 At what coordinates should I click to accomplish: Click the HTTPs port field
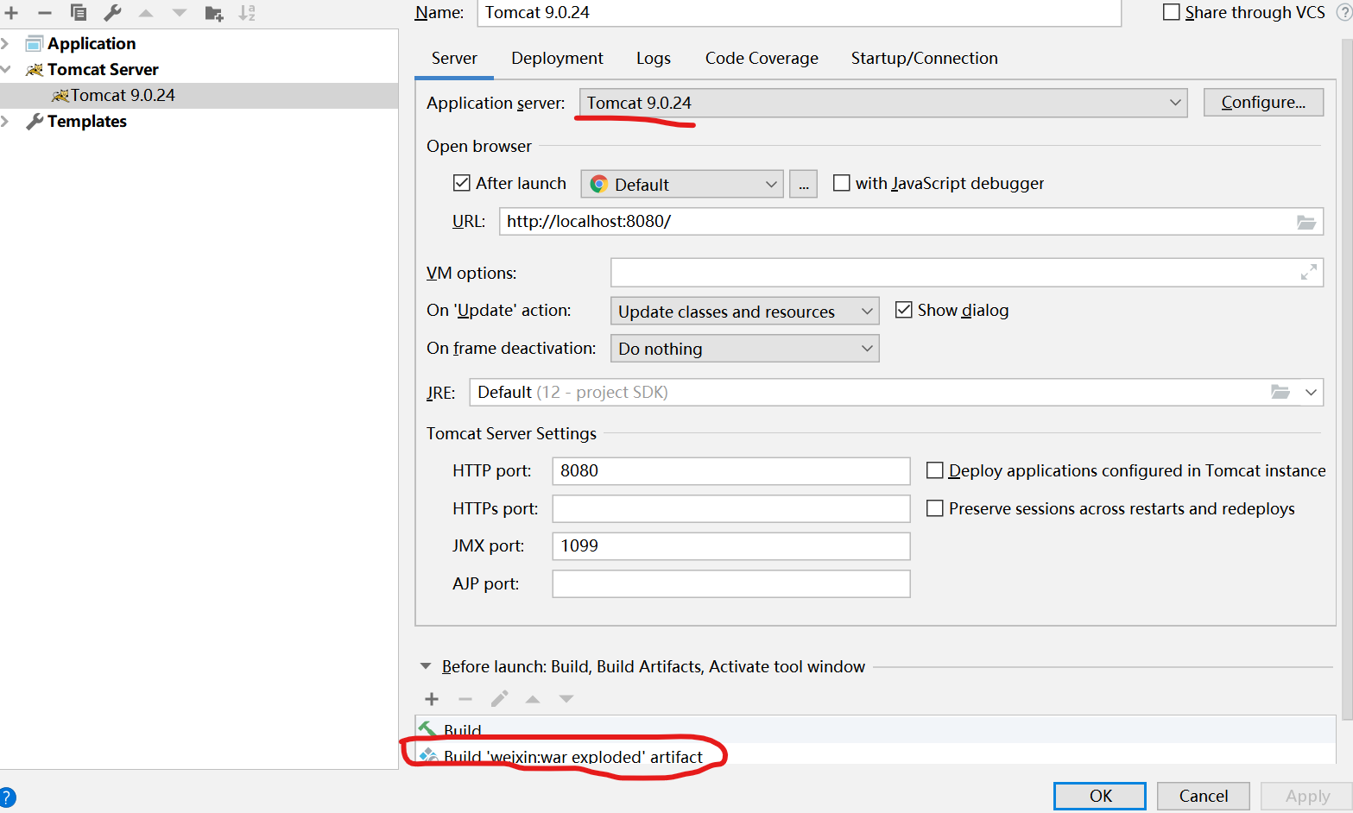point(730,509)
